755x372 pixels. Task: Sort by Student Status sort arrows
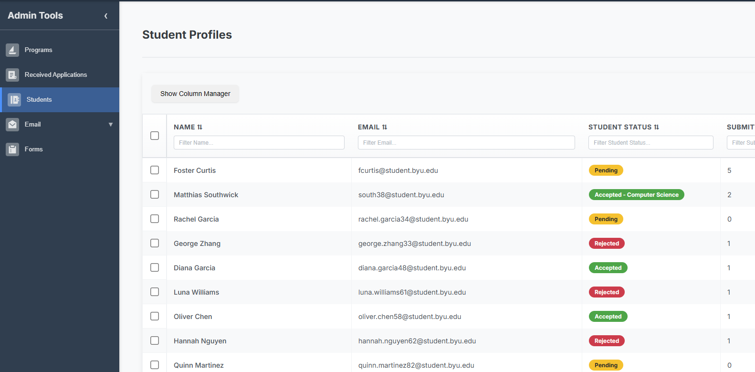(657, 127)
